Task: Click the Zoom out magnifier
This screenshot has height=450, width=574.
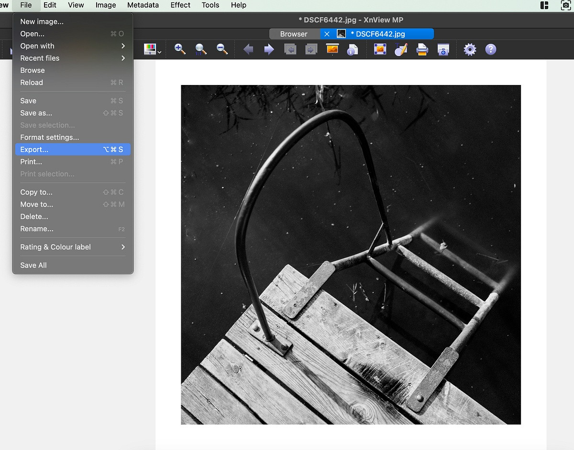Action: pyautogui.click(x=222, y=49)
